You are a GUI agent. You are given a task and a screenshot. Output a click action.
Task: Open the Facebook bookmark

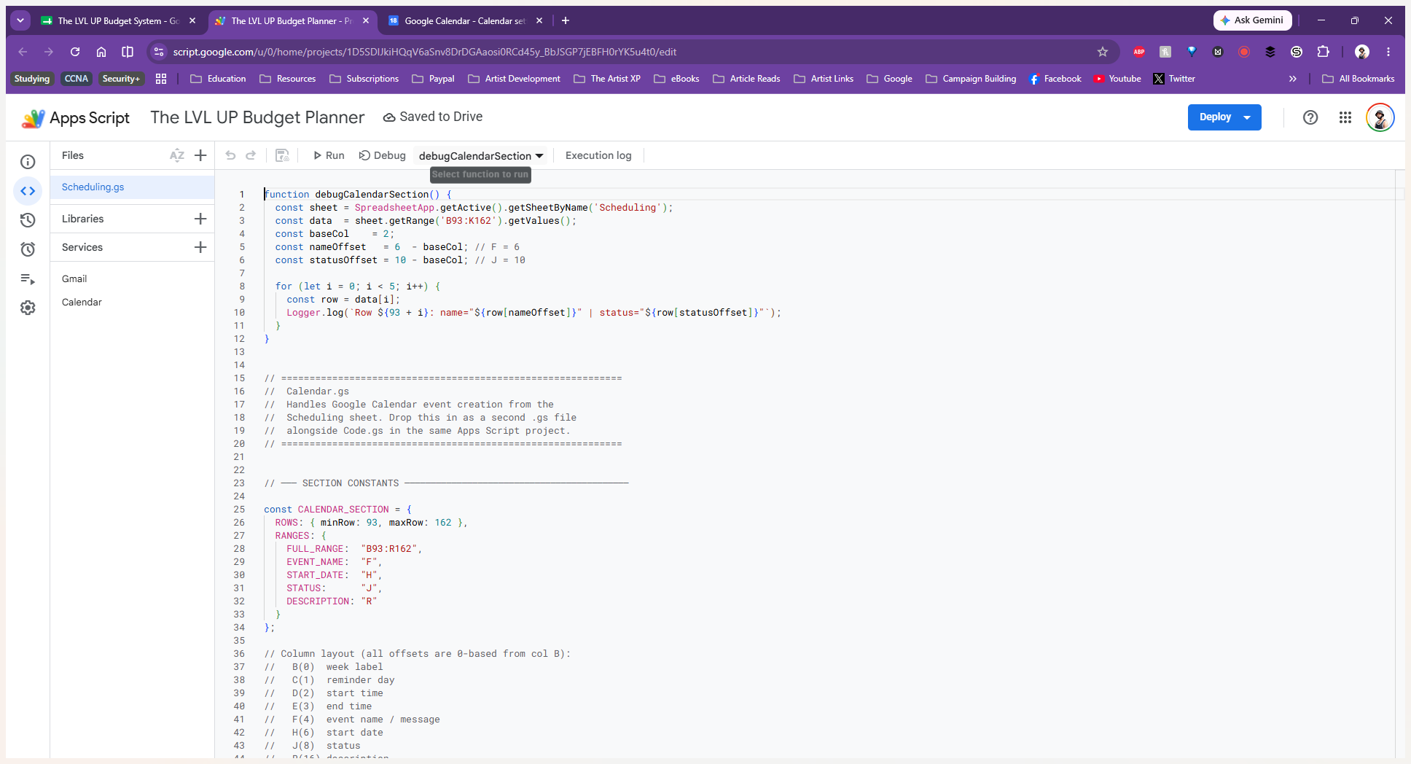coord(1055,79)
